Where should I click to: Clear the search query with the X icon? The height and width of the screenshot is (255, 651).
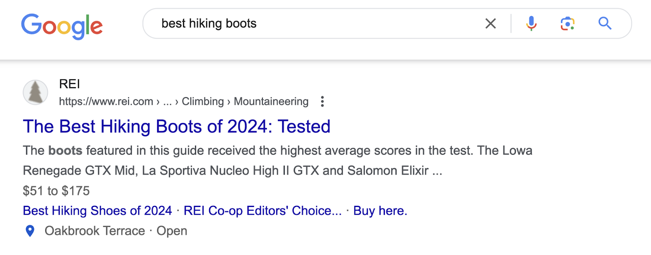[491, 24]
